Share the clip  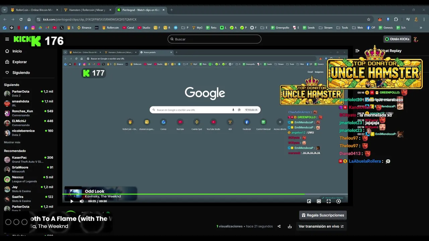point(279,226)
